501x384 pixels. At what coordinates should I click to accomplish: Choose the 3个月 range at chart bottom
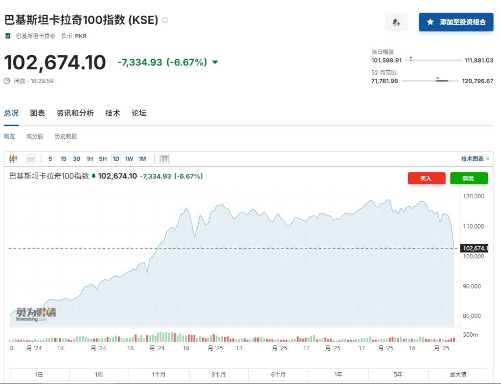pos(219,375)
